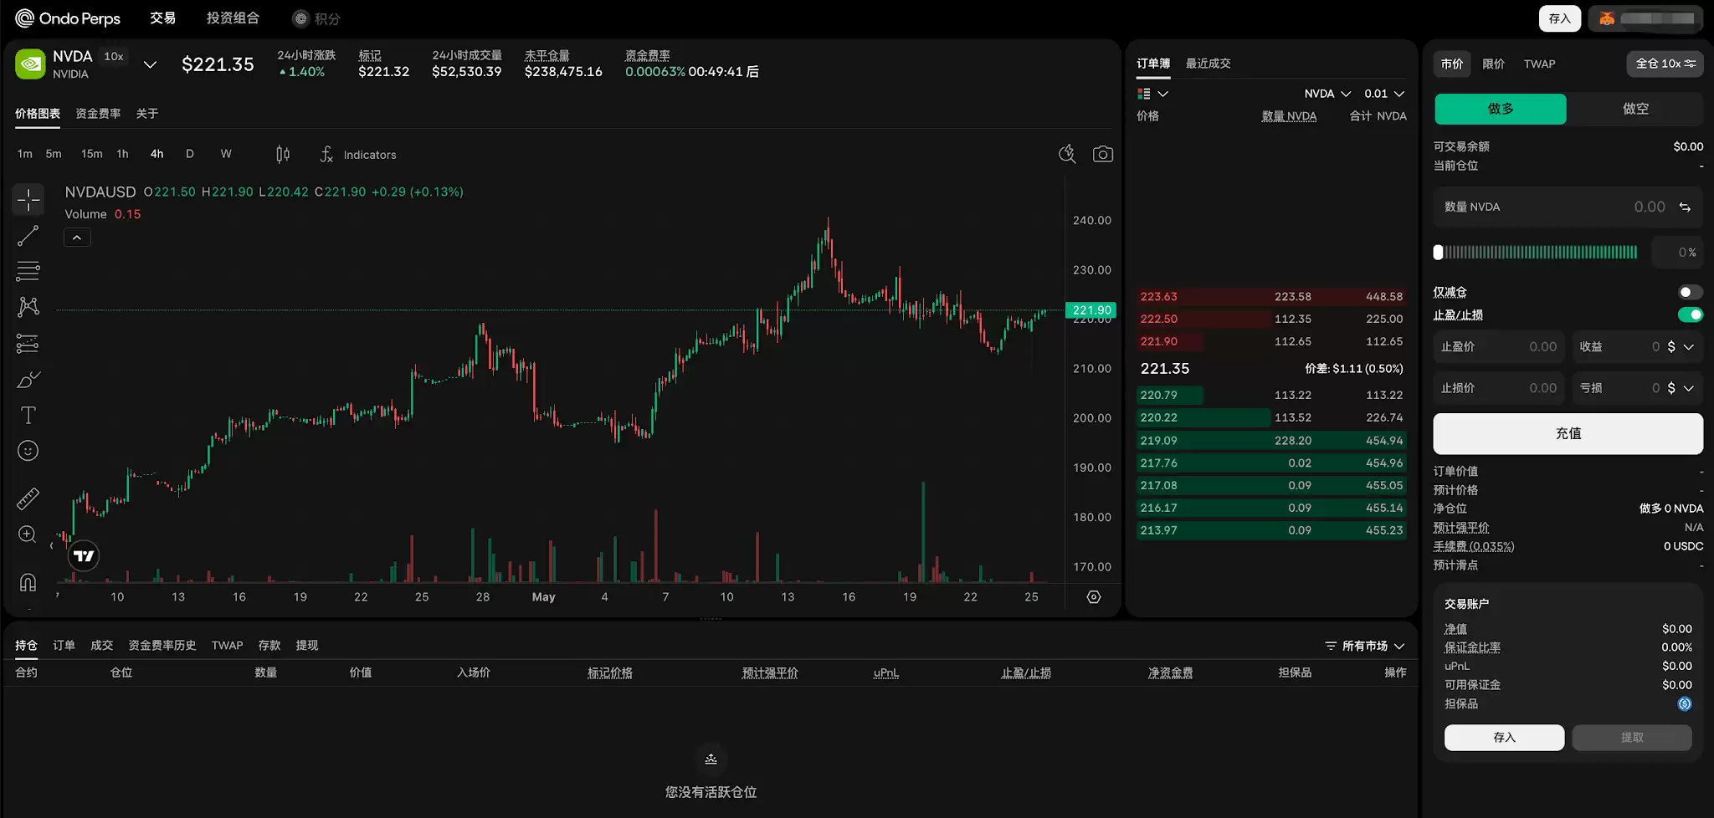Click the stop-loss price (止损价) input
Image resolution: width=1714 pixels, height=818 pixels.
(x=1498, y=388)
